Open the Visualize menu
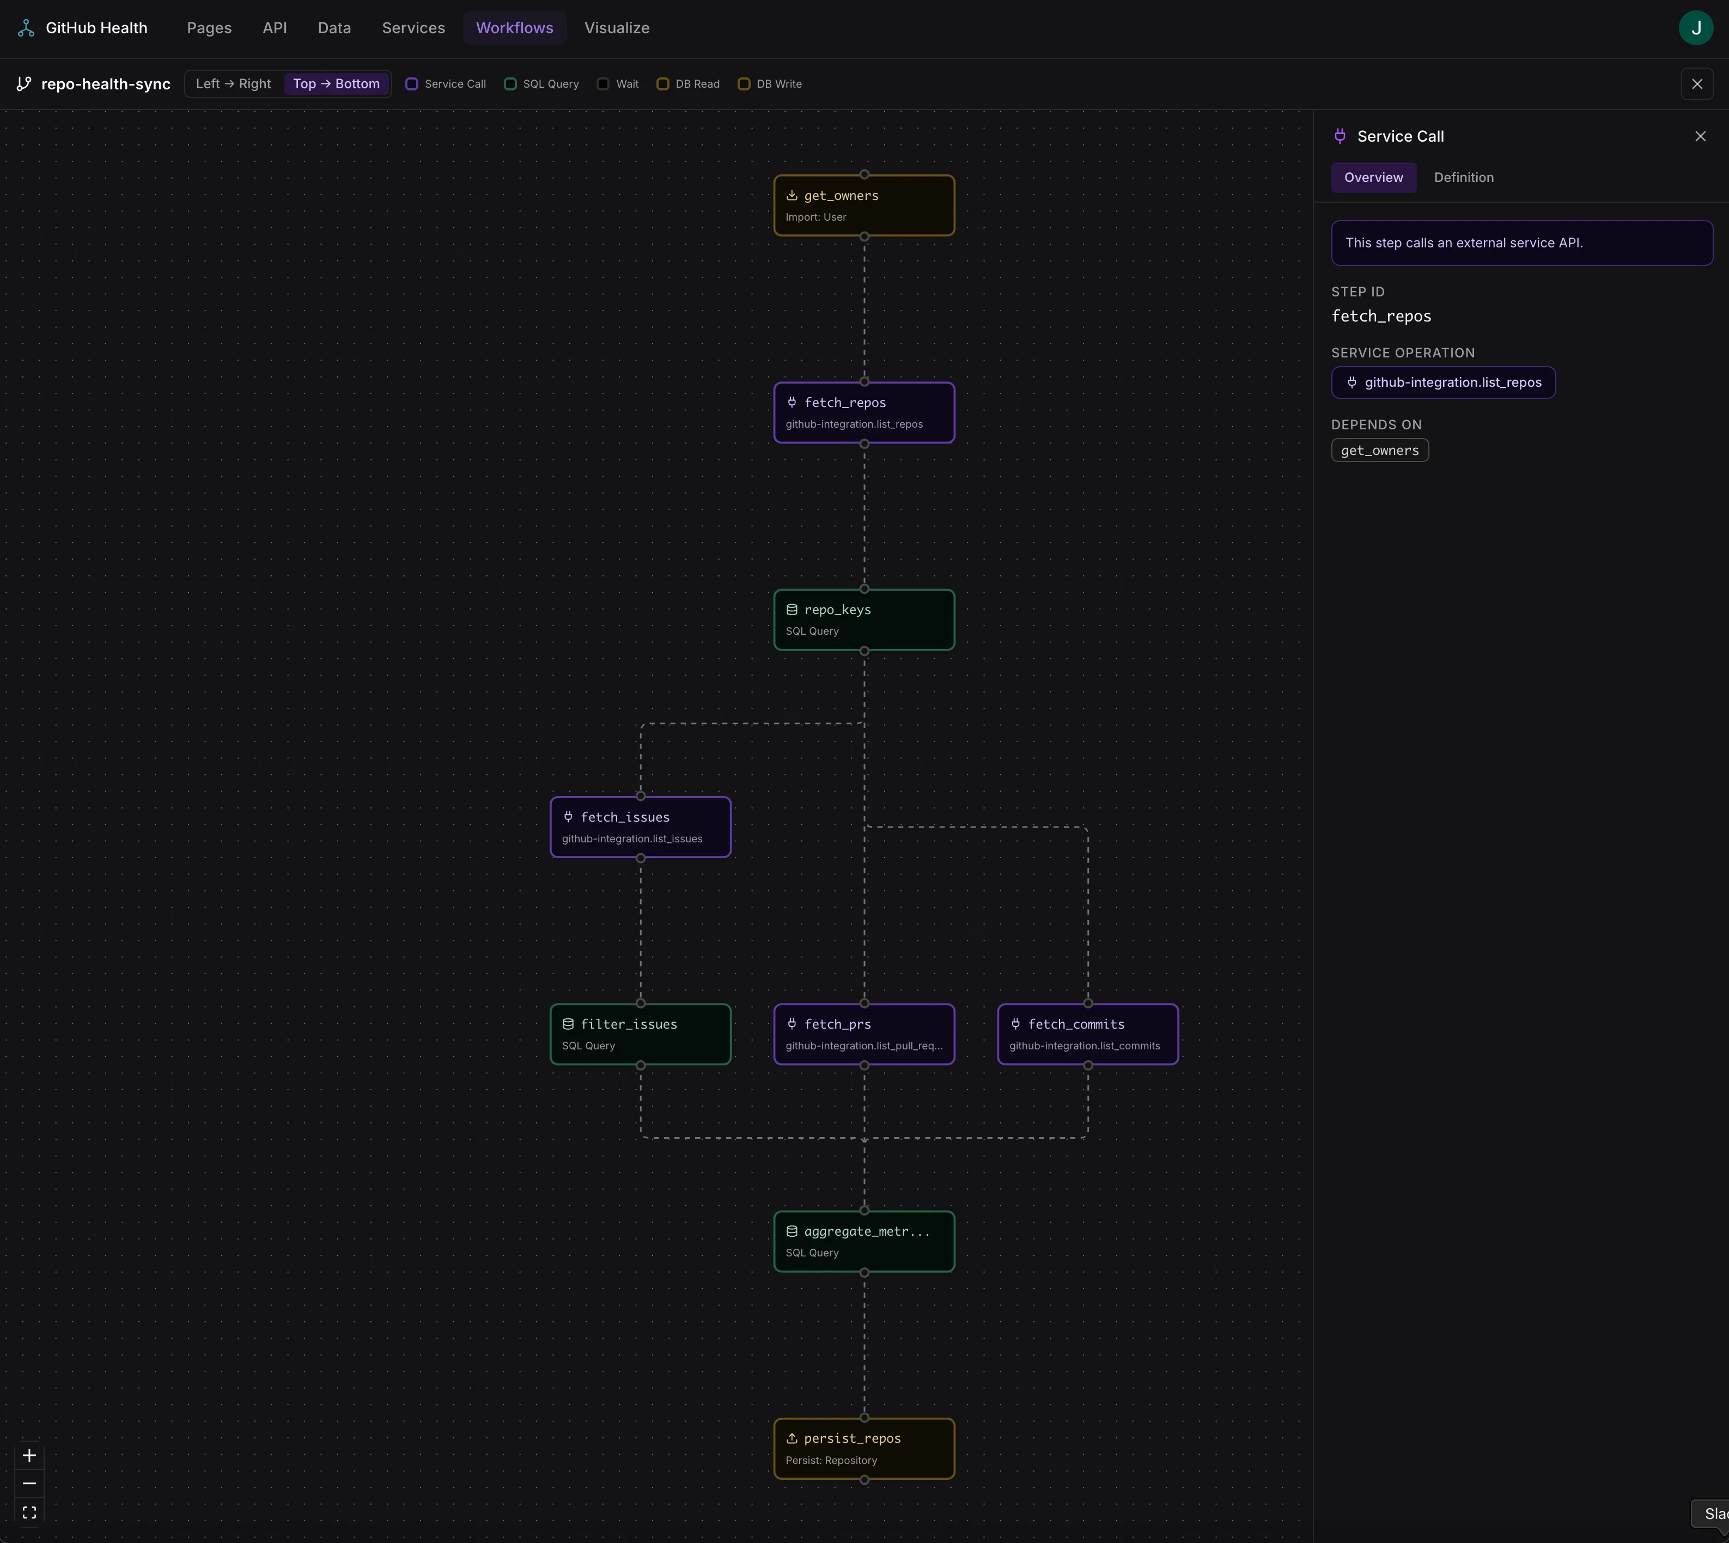1729x1543 pixels. pos(617,28)
